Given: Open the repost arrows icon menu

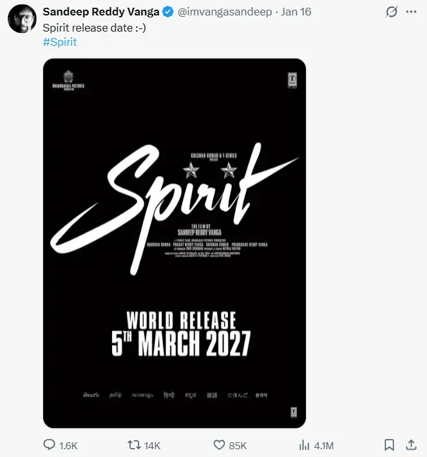Looking at the screenshot, I should pyautogui.click(x=134, y=445).
